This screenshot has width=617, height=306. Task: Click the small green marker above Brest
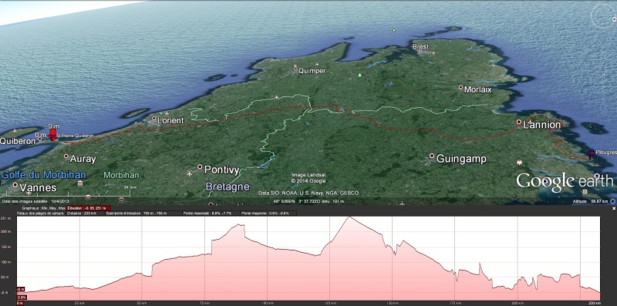tap(394, 30)
